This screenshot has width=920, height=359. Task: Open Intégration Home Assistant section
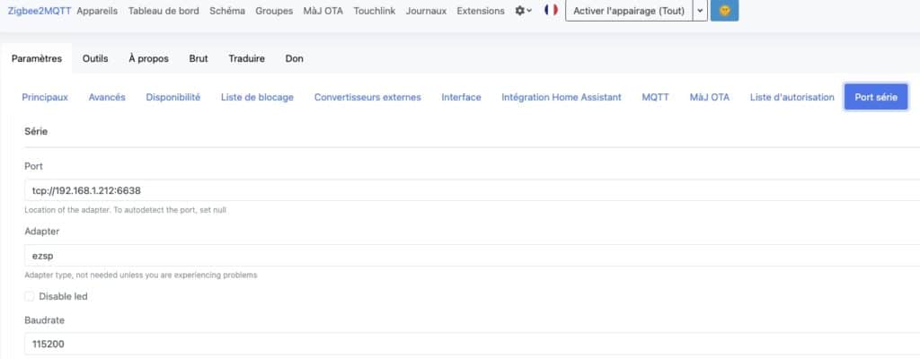[562, 97]
